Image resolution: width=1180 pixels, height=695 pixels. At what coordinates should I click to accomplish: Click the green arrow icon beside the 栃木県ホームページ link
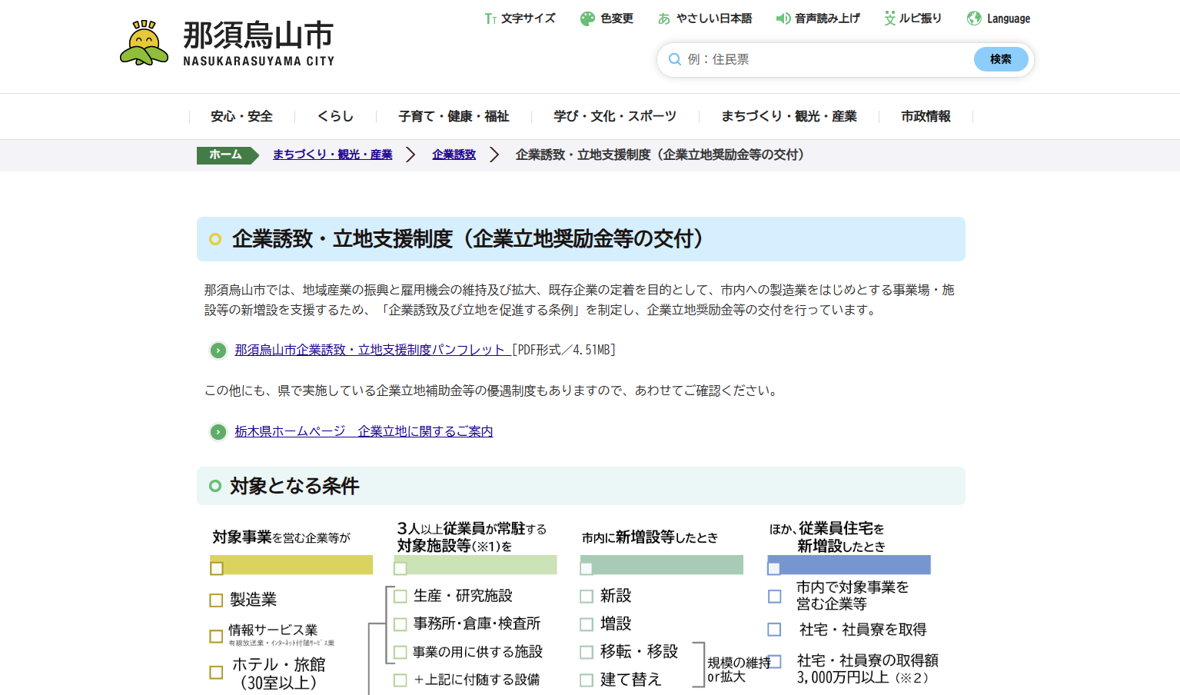218,432
